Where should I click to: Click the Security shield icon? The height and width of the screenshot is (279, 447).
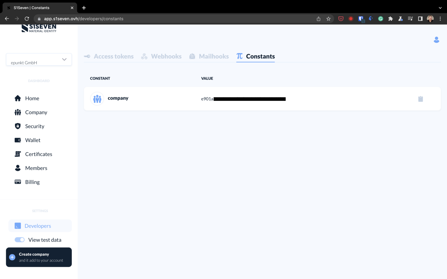pyautogui.click(x=18, y=126)
